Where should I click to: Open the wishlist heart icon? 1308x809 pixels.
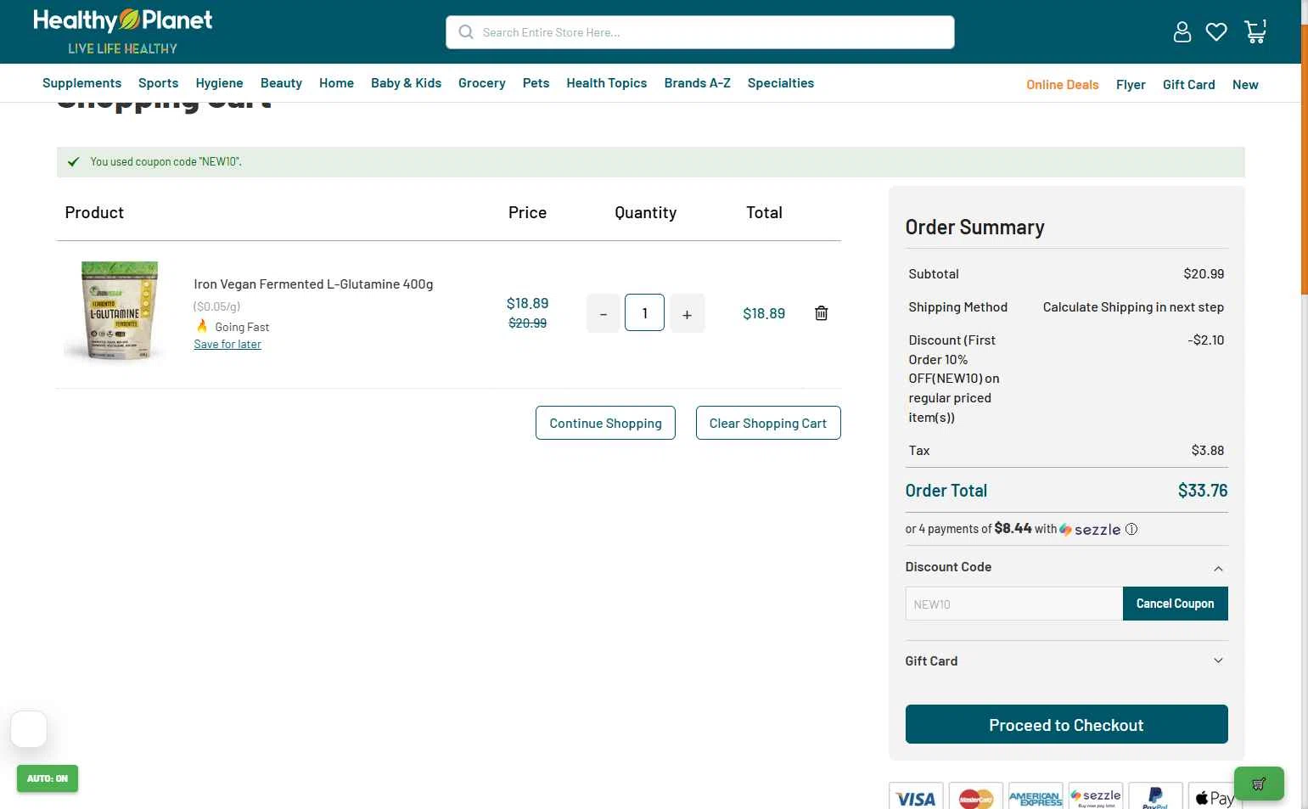click(x=1216, y=32)
